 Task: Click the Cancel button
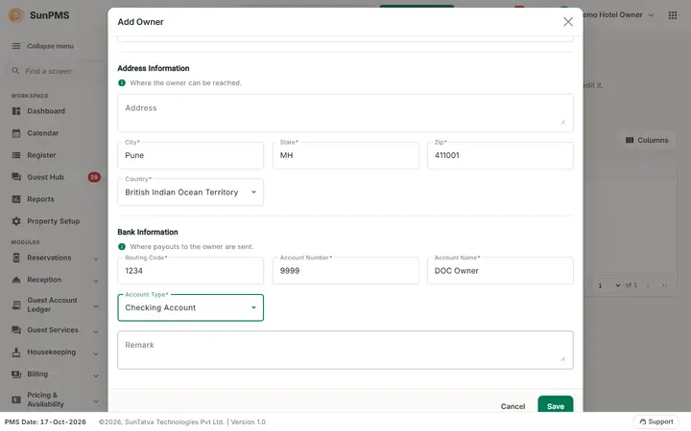coord(512,406)
